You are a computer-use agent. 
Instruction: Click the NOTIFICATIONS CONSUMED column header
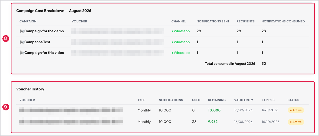pos(283,21)
